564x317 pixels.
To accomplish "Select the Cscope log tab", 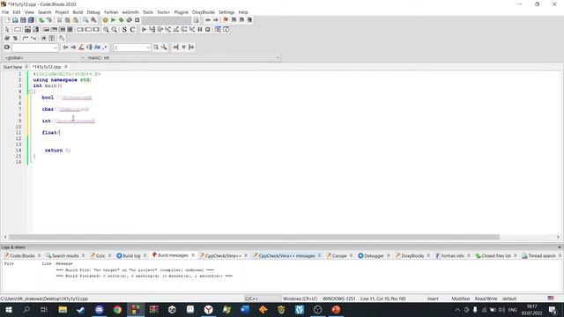I will click(339, 256).
